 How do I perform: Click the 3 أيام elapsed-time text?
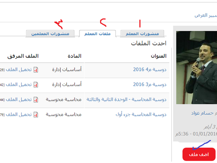tap(210, 127)
